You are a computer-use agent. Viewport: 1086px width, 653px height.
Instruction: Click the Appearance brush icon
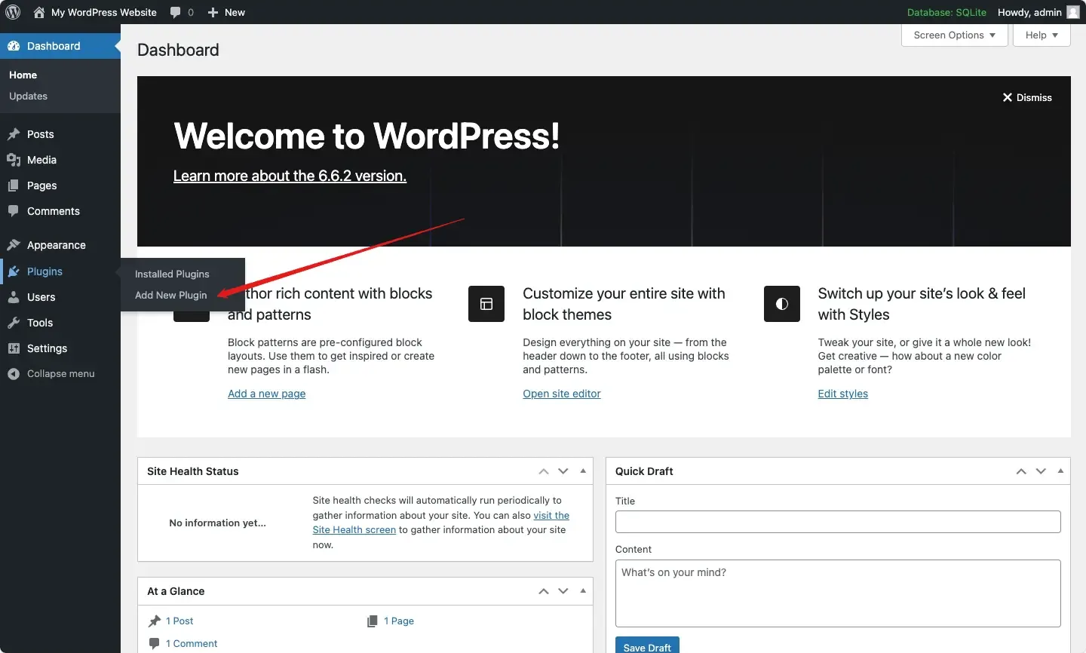(14, 245)
